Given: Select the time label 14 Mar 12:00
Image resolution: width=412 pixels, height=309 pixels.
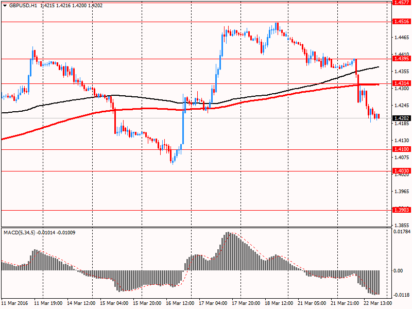Looking at the screenshot, I should [81, 303].
